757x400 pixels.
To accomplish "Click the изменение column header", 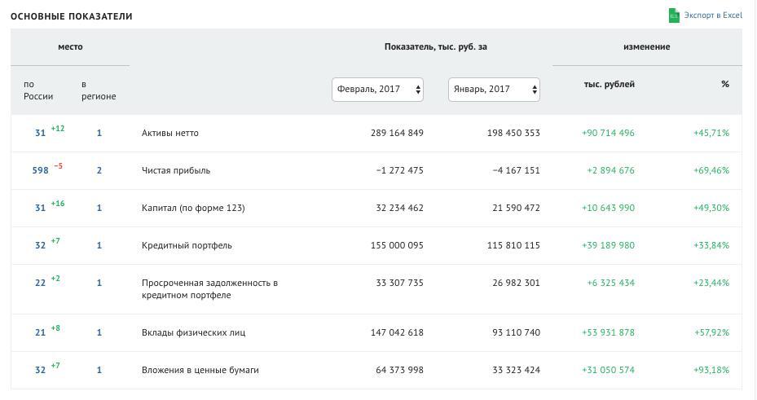I will [x=646, y=46].
